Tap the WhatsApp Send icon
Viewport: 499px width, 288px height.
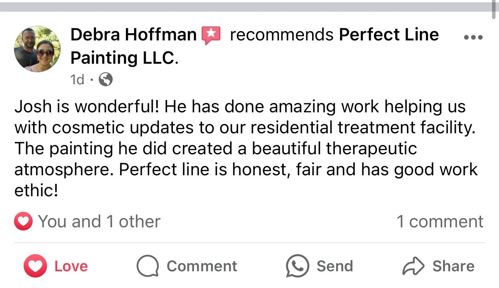[297, 266]
